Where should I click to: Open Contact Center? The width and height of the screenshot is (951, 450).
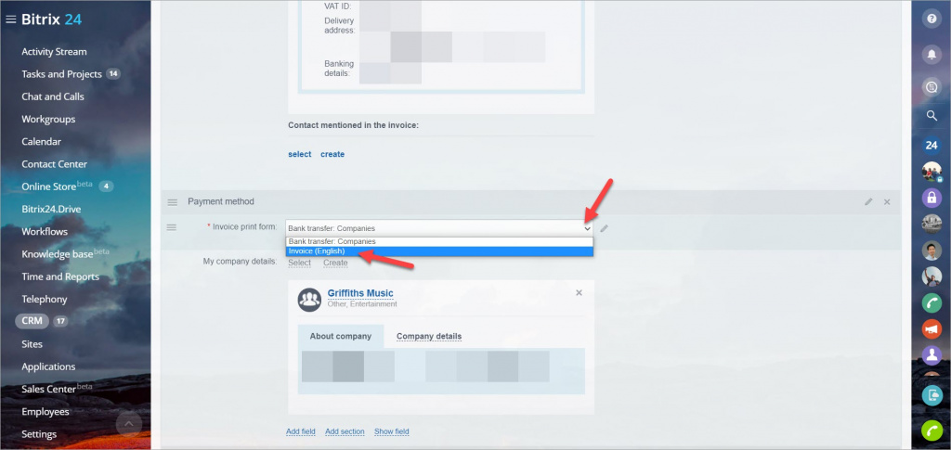point(55,164)
